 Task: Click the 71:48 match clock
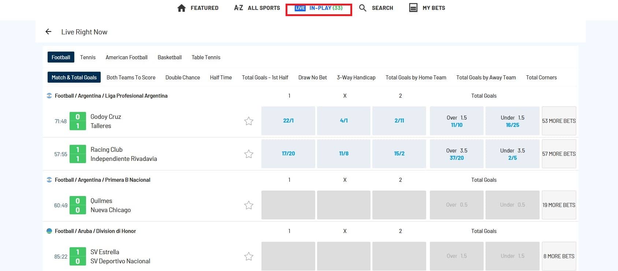[61, 121]
